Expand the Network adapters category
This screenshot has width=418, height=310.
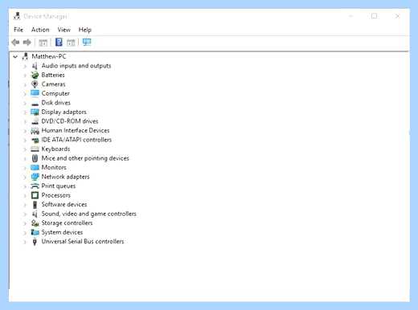25,177
